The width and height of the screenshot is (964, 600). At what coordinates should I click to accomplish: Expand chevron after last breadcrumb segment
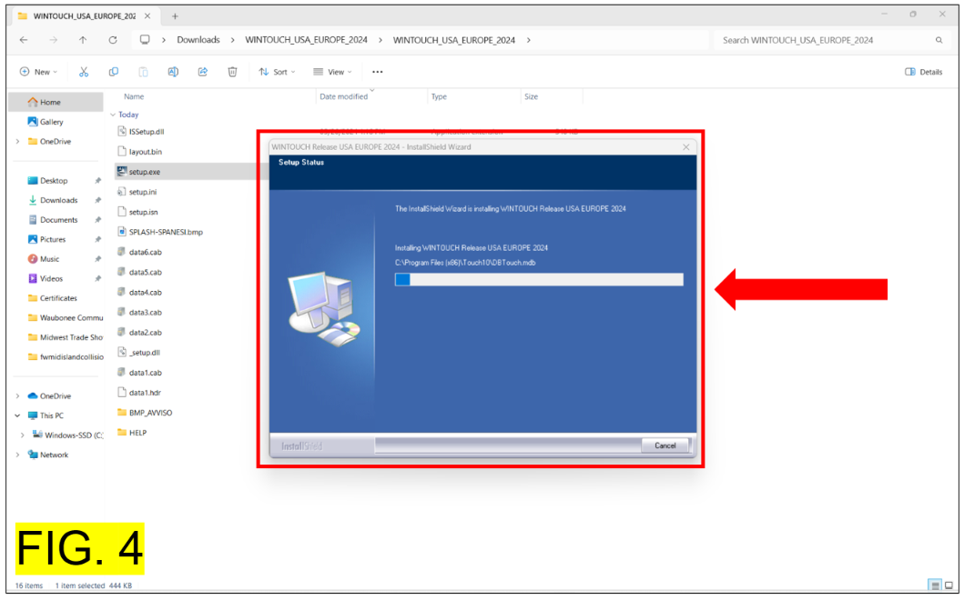(529, 40)
